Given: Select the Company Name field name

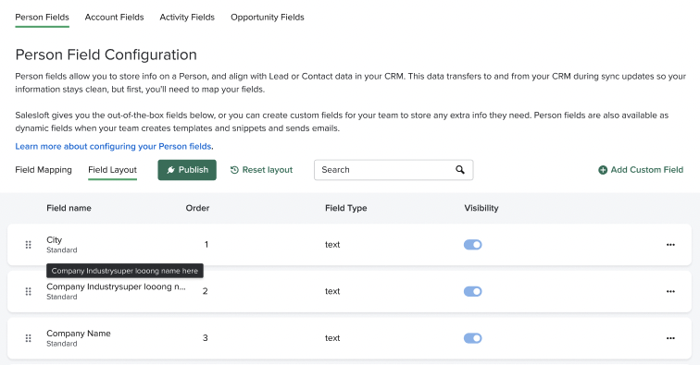Looking at the screenshot, I should [79, 334].
